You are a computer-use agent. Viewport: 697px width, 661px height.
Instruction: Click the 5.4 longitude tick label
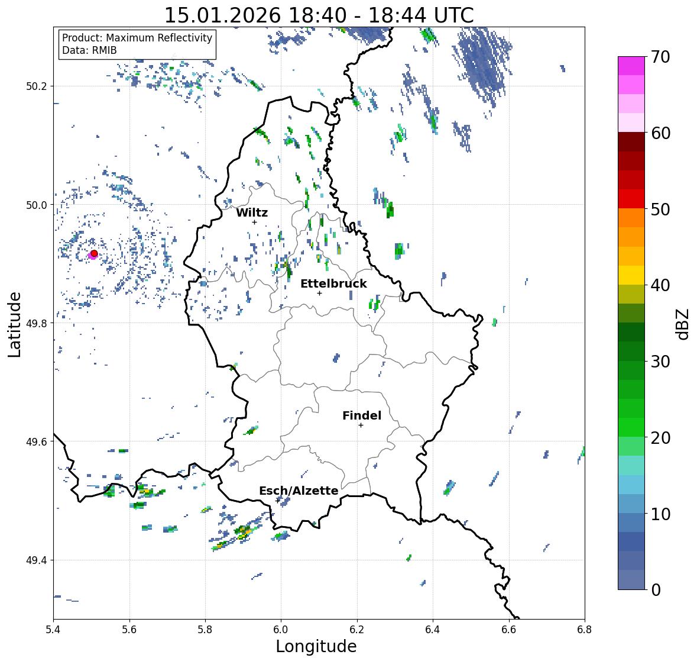(53, 630)
